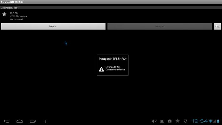Tap the Paragon NTFS&HFS+ dialog title
Screen dimensions: 222x125
113,59
